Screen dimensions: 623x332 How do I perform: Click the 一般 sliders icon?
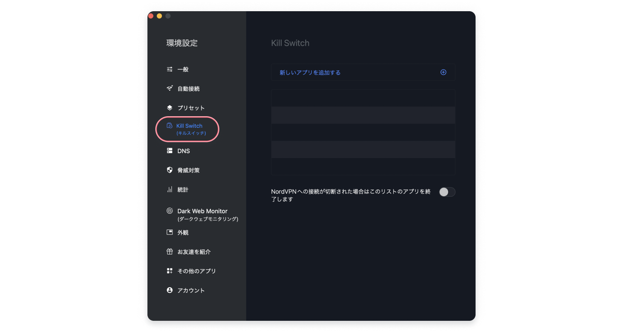(169, 69)
